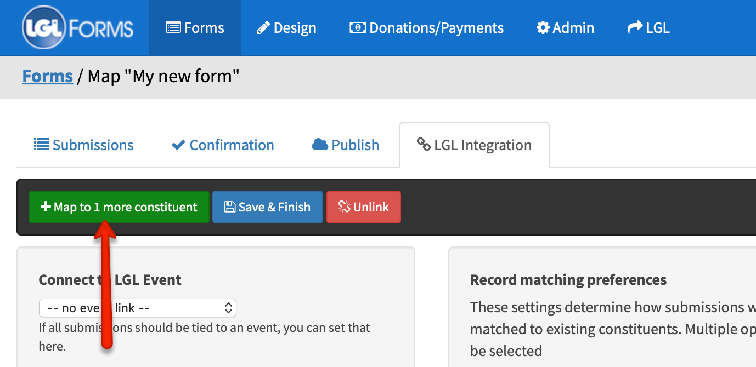Click the cloud icon beside Publish

point(319,145)
